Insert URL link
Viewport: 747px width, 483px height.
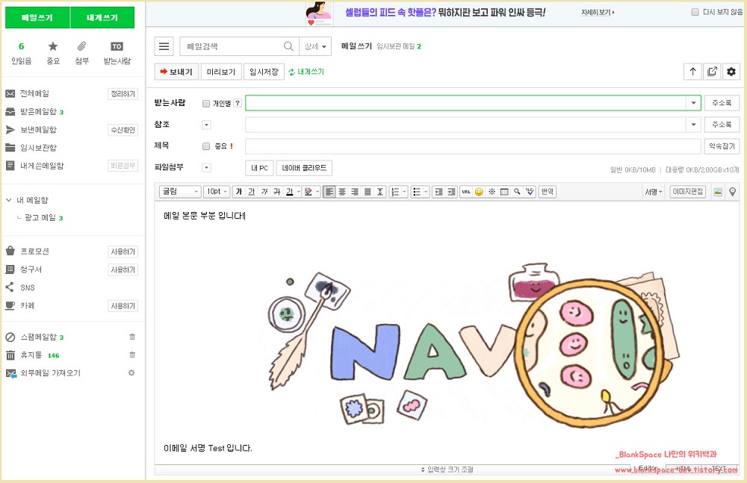click(466, 192)
